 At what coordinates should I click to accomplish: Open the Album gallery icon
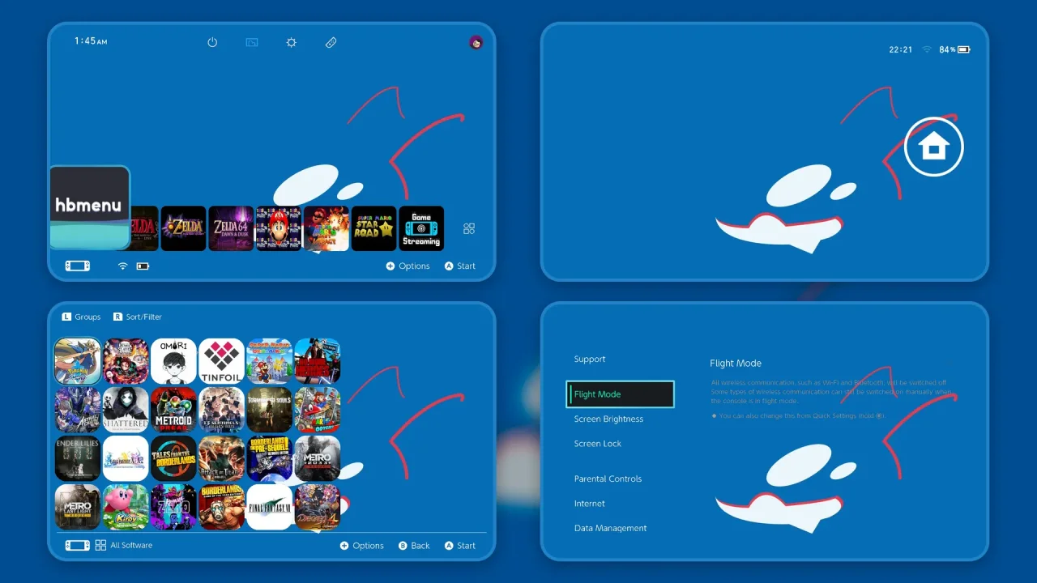pyautogui.click(x=252, y=42)
